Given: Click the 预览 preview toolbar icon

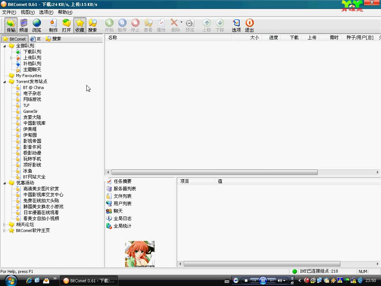Looking at the screenshot, I should [190, 25].
